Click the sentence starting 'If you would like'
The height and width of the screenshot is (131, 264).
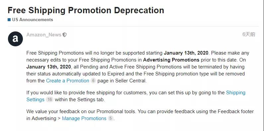coord(136,96)
